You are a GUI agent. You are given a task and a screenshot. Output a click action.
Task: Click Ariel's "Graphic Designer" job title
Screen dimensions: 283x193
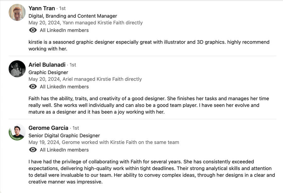pos(48,72)
